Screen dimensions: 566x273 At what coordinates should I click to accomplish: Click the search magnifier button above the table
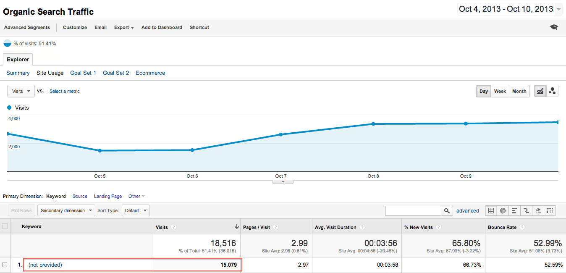pos(447,211)
